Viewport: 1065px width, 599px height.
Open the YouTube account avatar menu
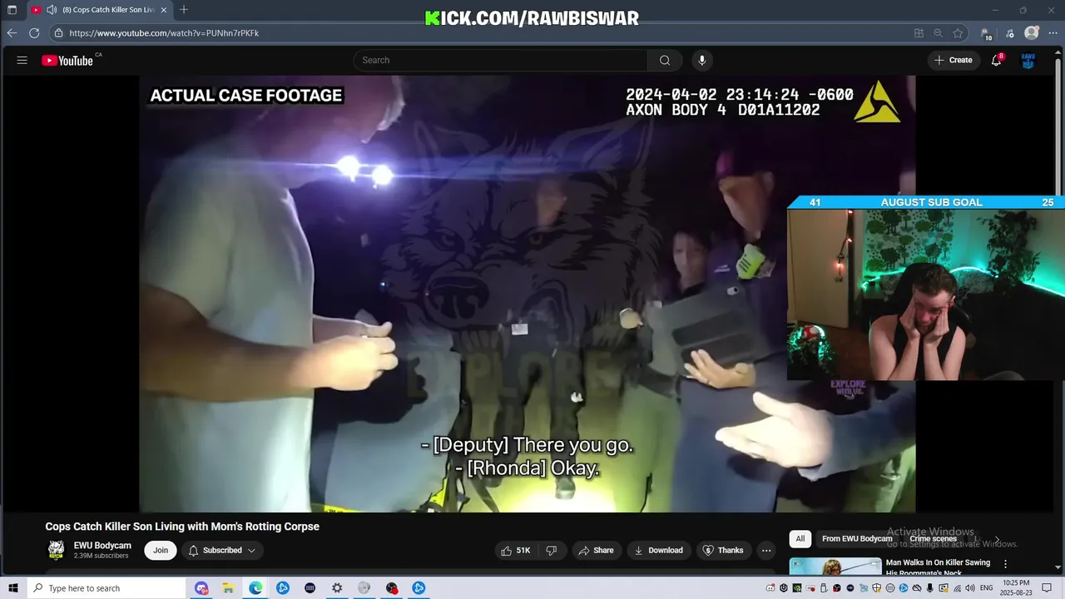(x=1028, y=60)
